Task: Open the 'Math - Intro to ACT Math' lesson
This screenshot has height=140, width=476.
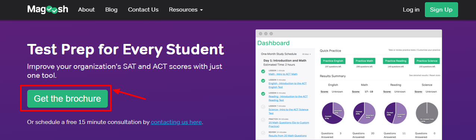Action: (x=283, y=74)
